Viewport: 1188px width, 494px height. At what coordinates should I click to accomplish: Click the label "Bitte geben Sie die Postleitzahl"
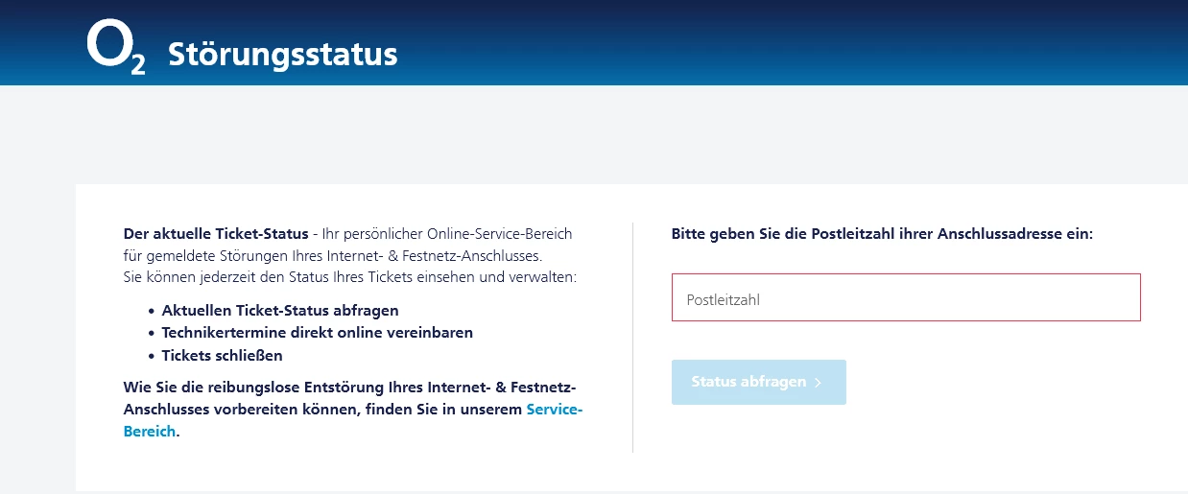[881, 234]
